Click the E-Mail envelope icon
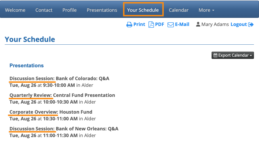259x165 pixels. coord(171,25)
